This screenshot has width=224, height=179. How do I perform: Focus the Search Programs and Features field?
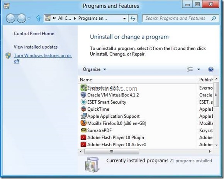(180, 18)
